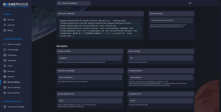The image size is (221, 112).
Task: Click the Variables heading
Action: point(62,46)
